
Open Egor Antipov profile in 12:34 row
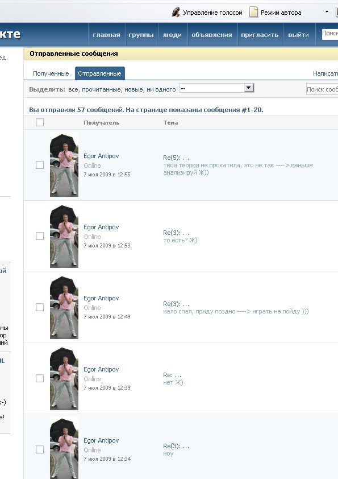click(101, 441)
